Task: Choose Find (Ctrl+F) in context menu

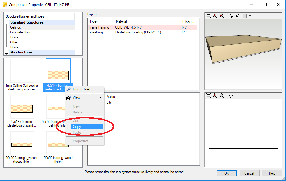Action: [82, 89]
